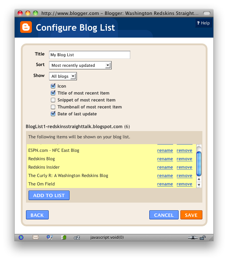
Task: Click the yellow minimize window button
Action: 28,13
